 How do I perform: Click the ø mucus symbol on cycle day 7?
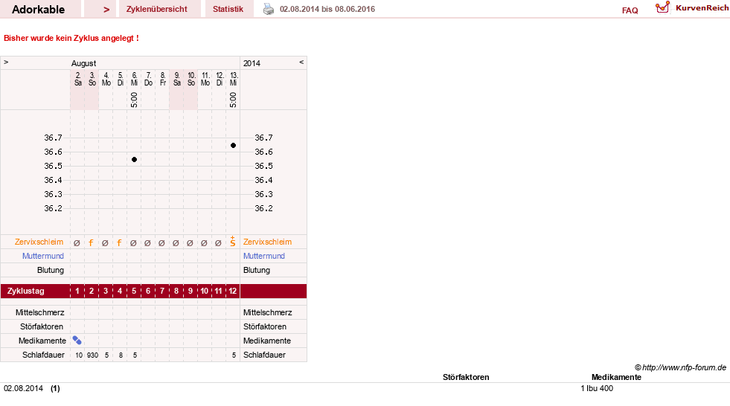point(161,242)
